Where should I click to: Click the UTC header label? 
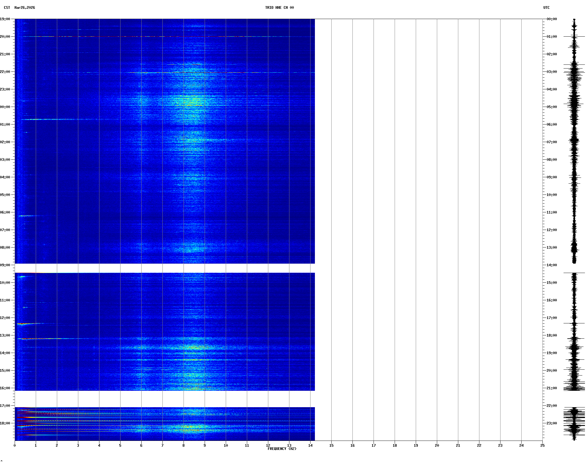point(546,8)
